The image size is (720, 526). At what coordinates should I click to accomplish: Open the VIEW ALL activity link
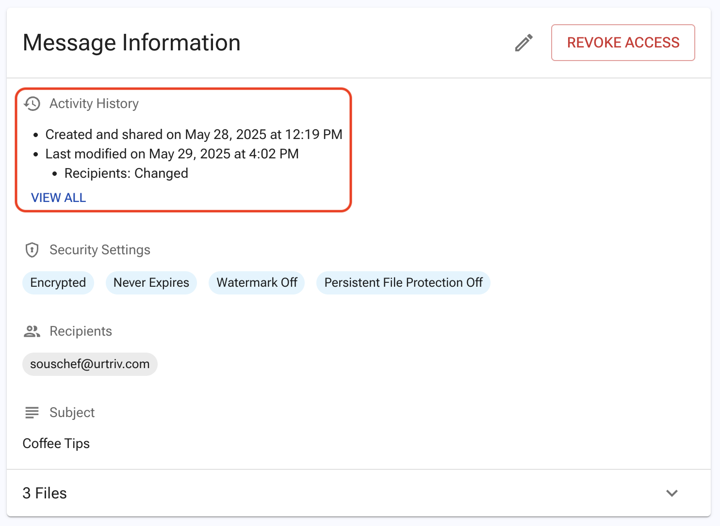(58, 198)
